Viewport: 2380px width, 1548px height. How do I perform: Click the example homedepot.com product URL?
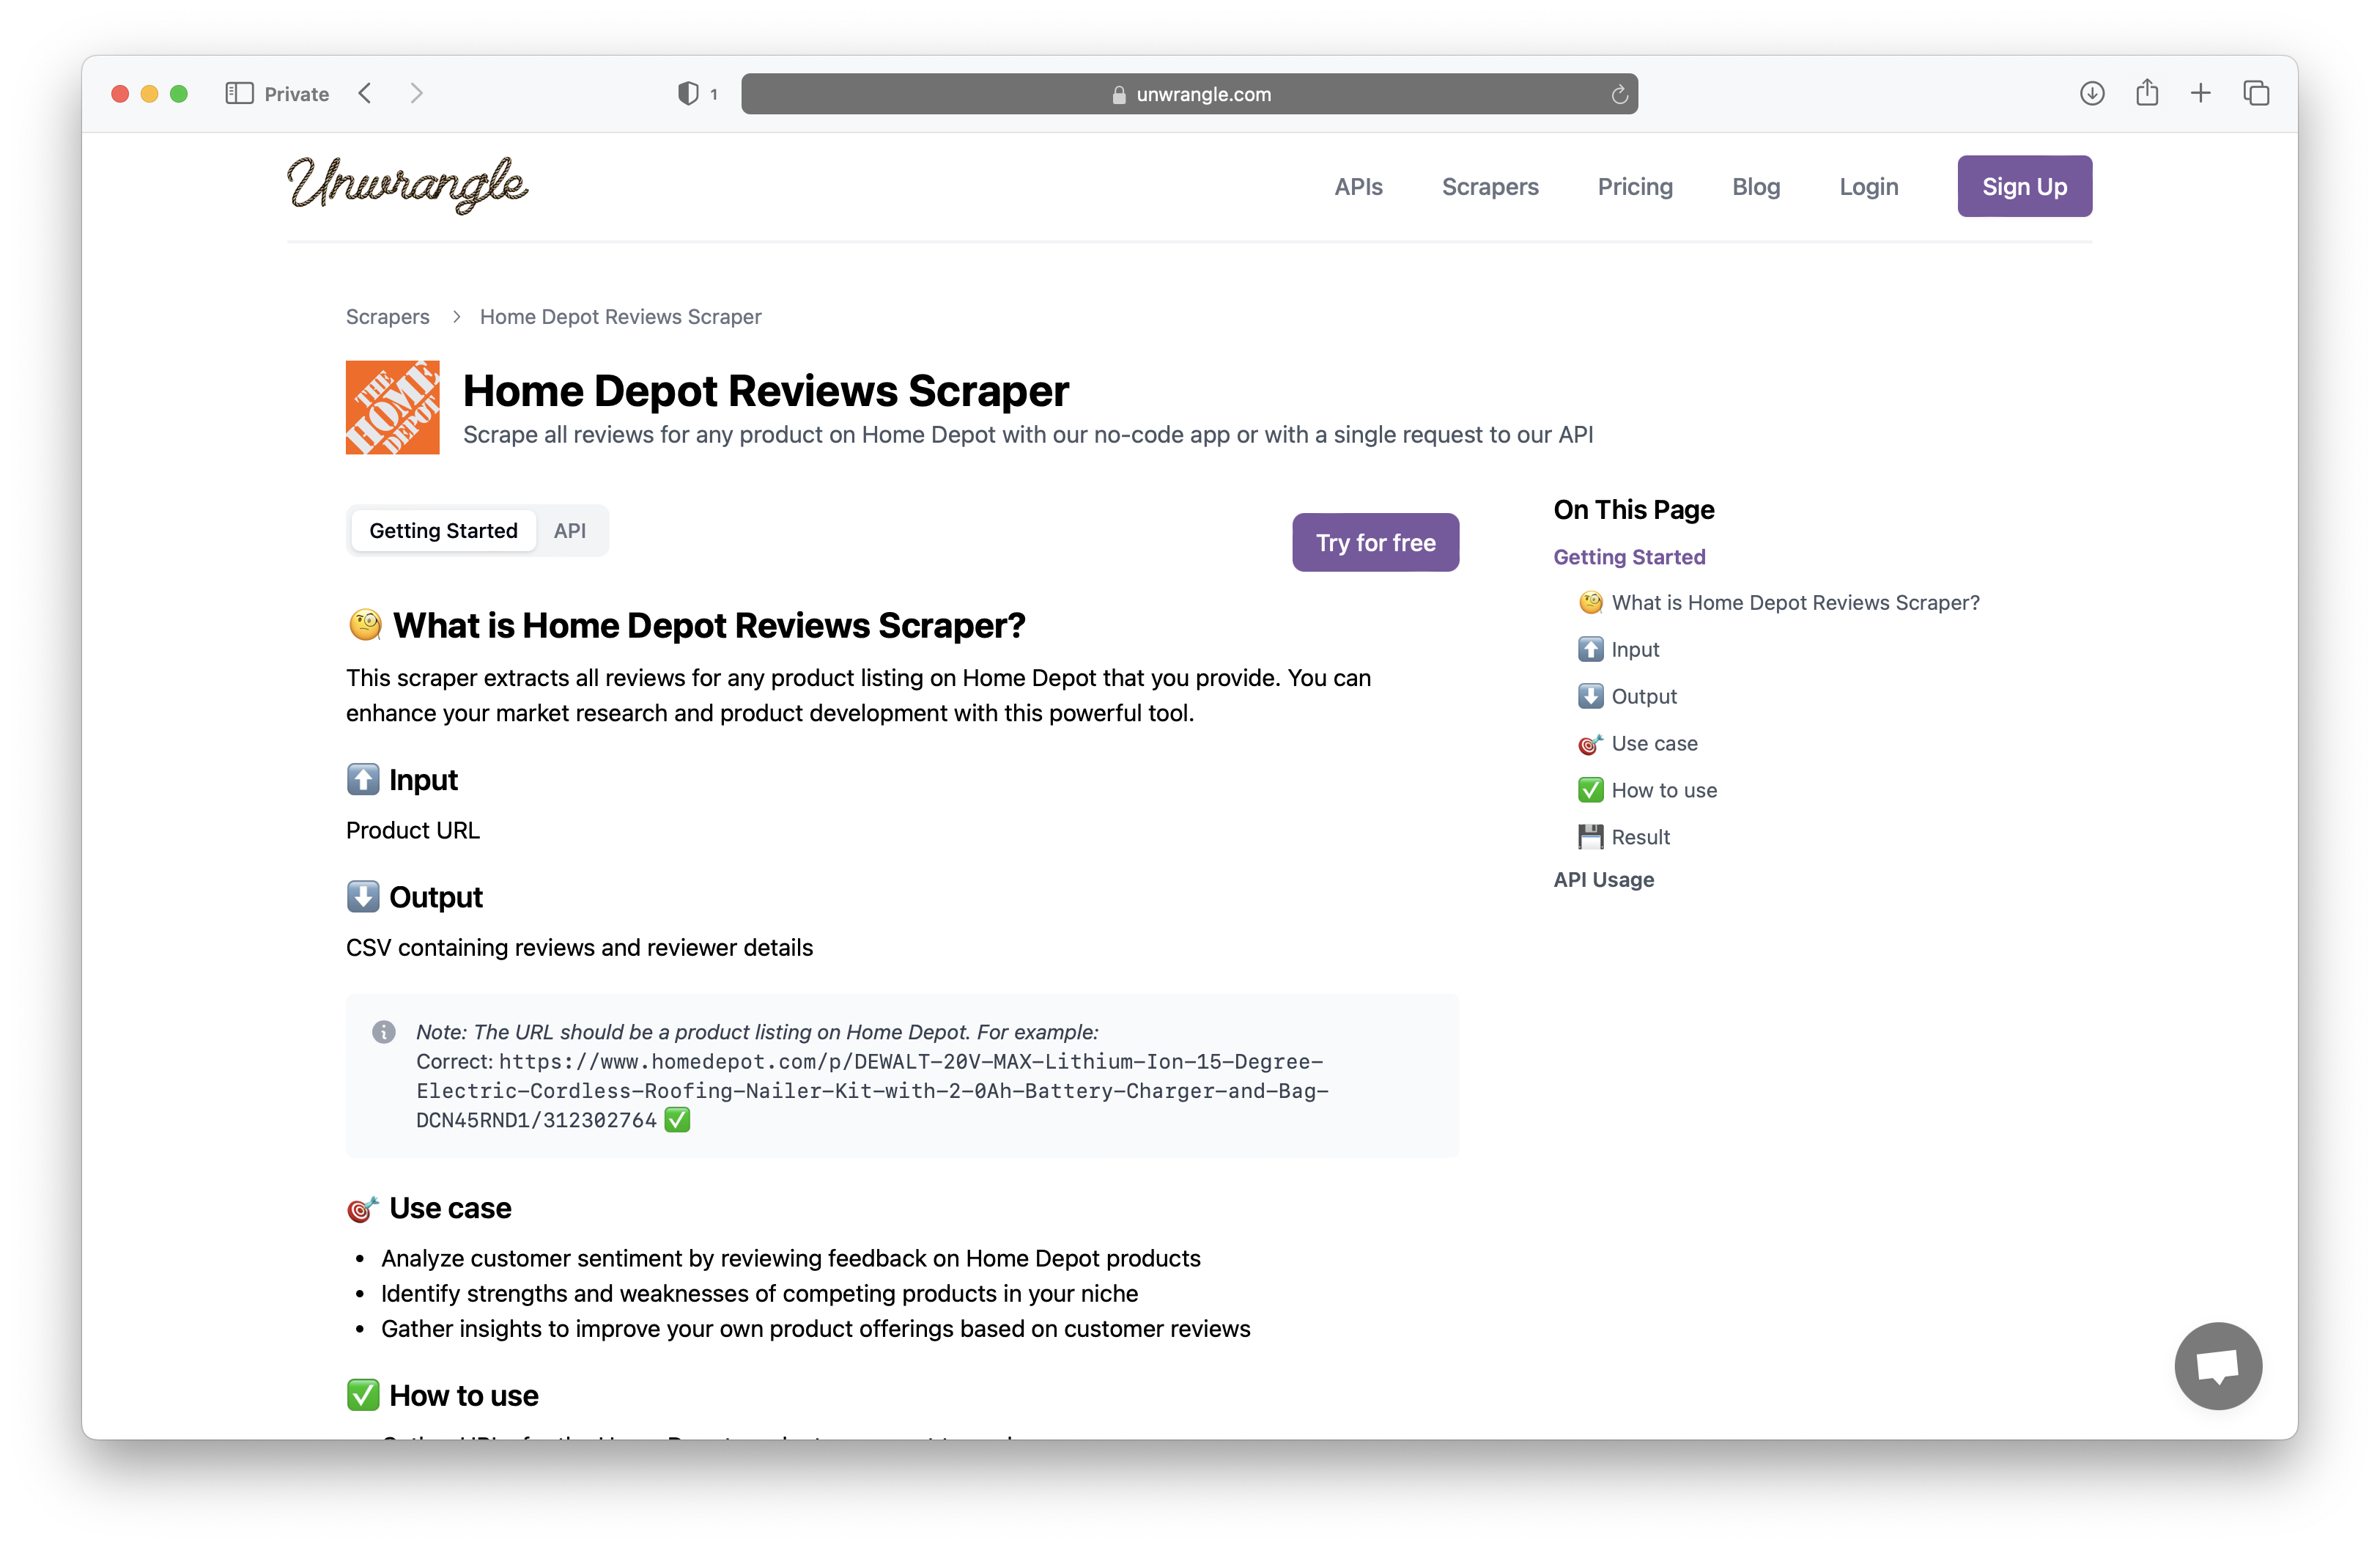tap(872, 1091)
